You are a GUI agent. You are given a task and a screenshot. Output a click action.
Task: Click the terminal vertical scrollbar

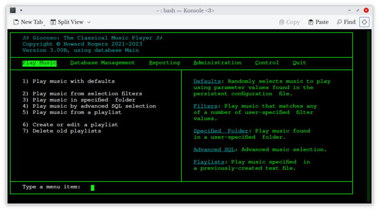(x=369, y=116)
